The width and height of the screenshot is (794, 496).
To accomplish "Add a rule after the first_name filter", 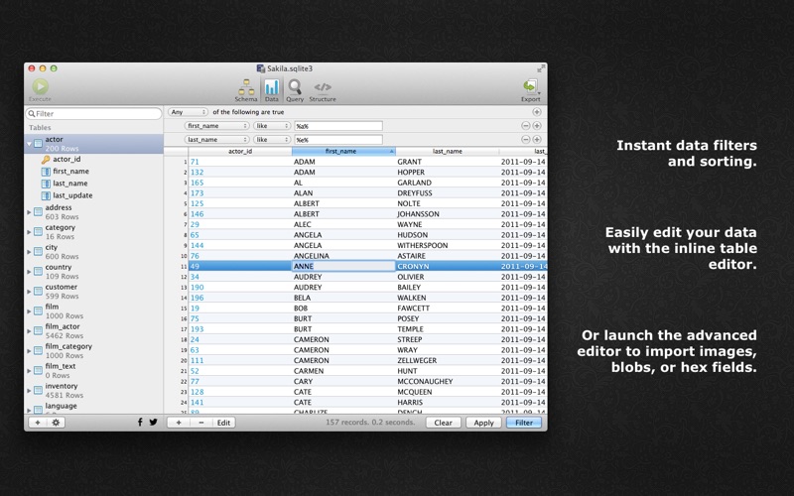I will click(x=537, y=126).
